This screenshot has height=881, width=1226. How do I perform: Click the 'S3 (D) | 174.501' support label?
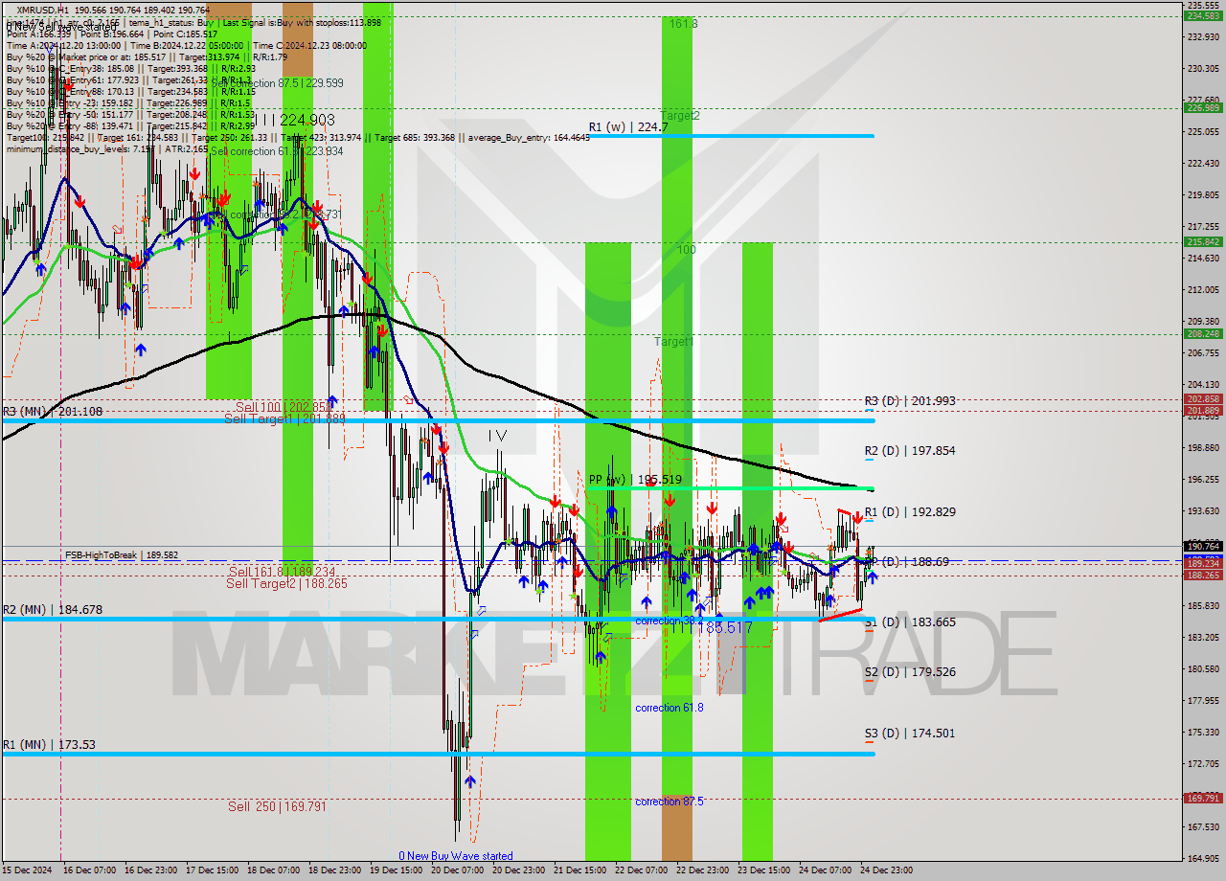tap(909, 734)
